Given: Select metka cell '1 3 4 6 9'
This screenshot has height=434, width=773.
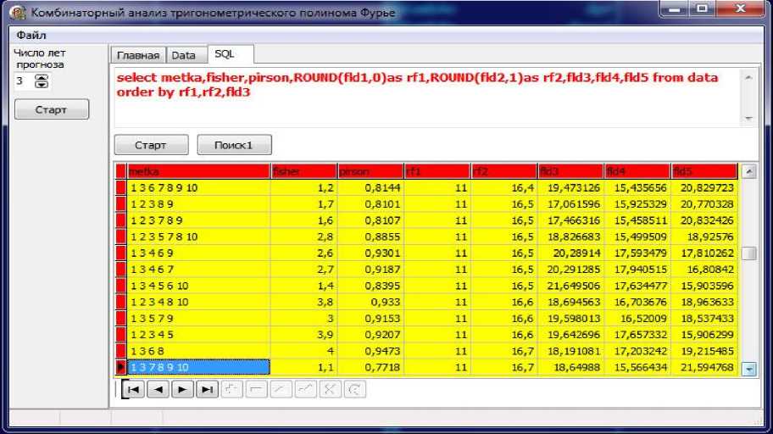Looking at the screenshot, I should pyautogui.click(x=198, y=253).
